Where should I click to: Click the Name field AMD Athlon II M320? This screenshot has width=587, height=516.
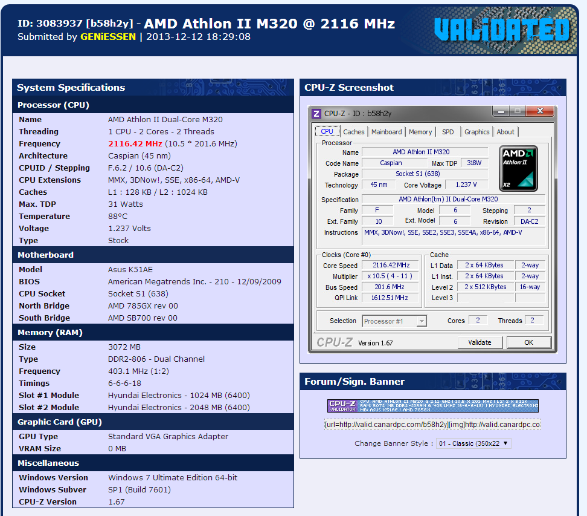(x=425, y=152)
